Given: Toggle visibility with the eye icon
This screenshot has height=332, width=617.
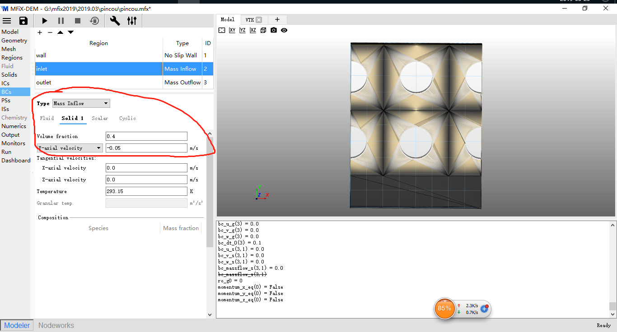Looking at the screenshot, I should (x=284, y=30).
